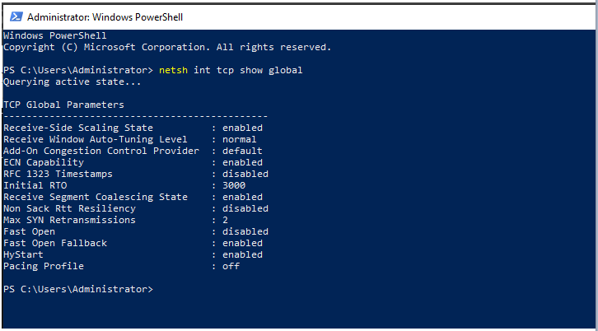Click 'Non Sack Rtt Resiliency' label
The width and height of the screenshot is (598, 331).
click(x=69, y=208)
